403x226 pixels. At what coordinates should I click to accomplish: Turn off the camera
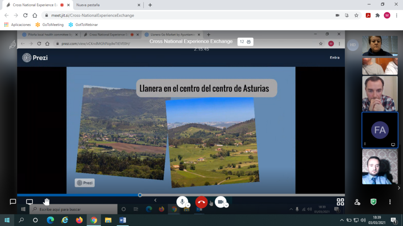point(220,202)
